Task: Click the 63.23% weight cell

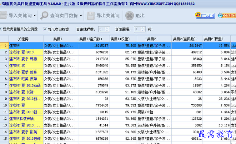Action: [x=123, y=99]
